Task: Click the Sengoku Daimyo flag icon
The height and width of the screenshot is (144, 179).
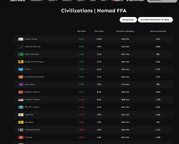Action: point(20,92)
